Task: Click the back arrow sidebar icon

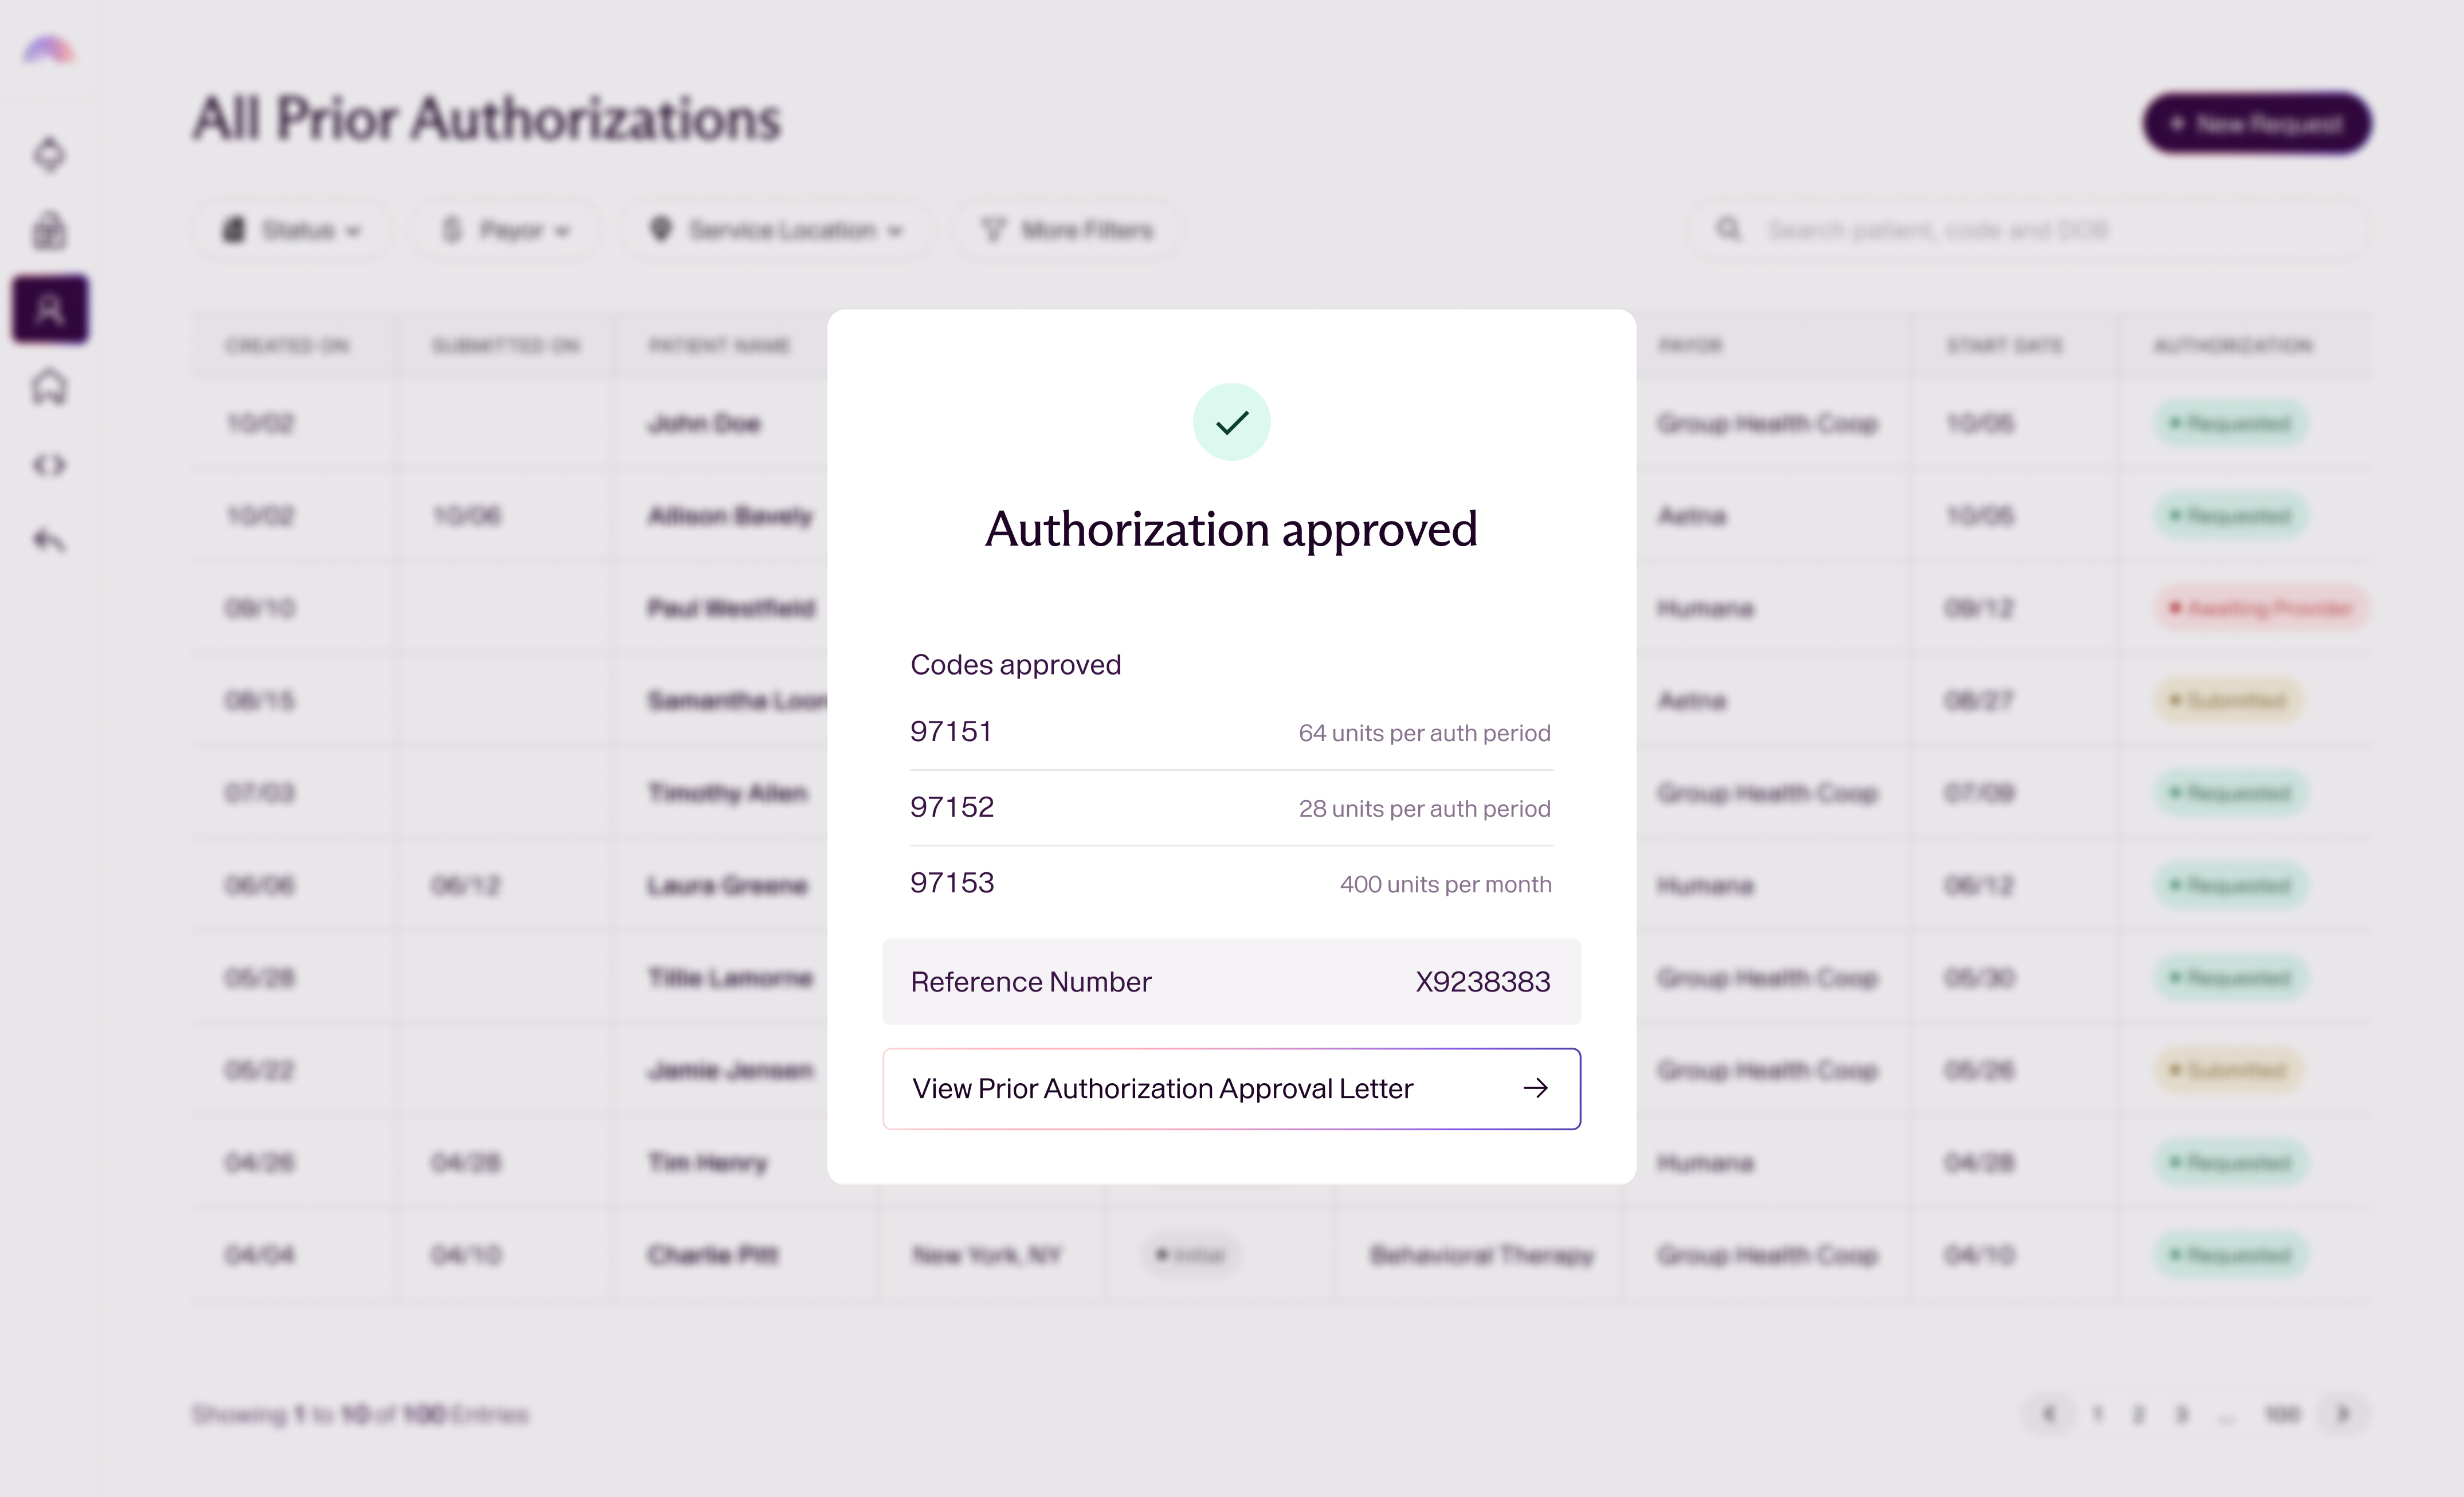Action: (x=50, y=541)
